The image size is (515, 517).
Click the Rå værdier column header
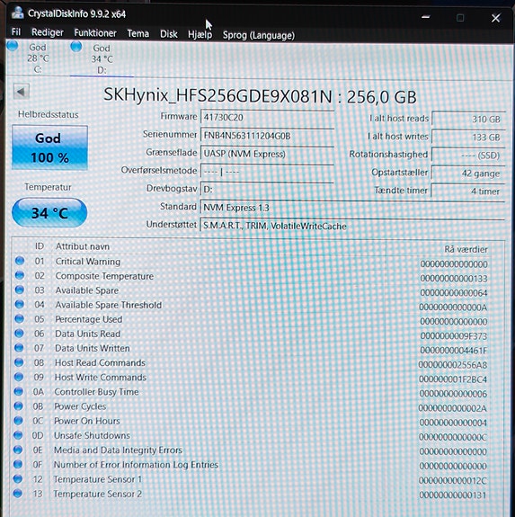[466, 249]
